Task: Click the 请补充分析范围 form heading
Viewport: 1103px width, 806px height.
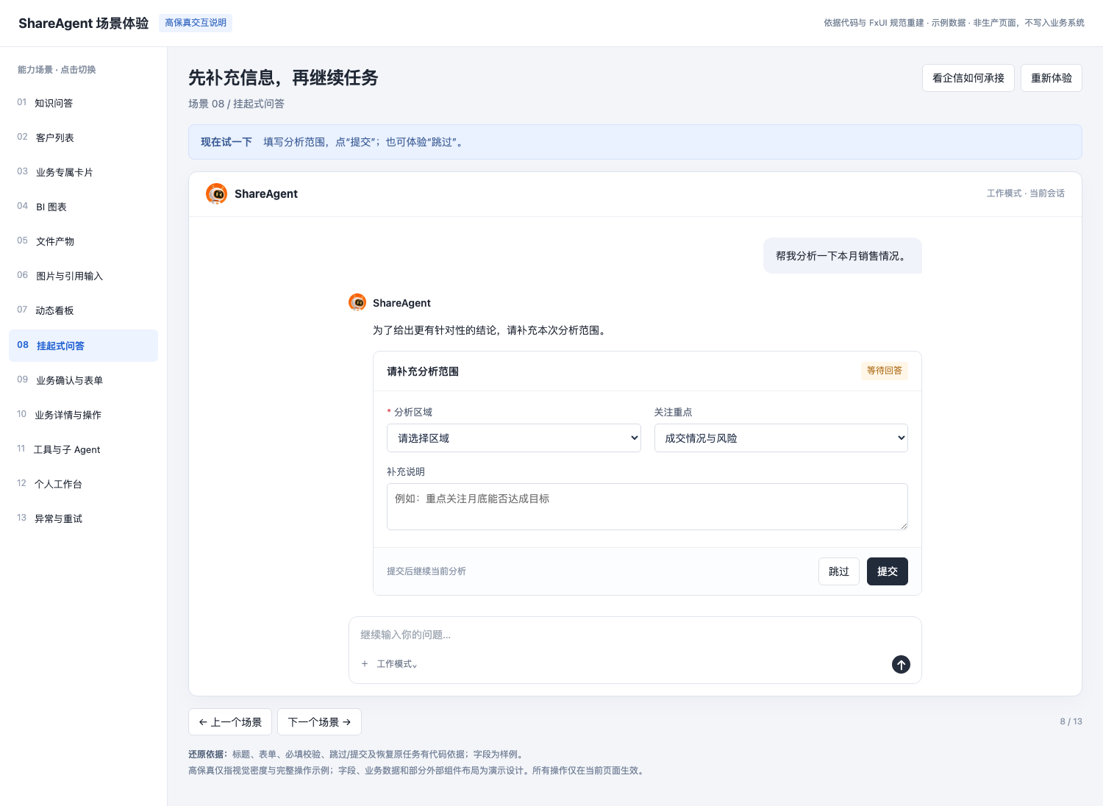Action: tap(423, 371)
